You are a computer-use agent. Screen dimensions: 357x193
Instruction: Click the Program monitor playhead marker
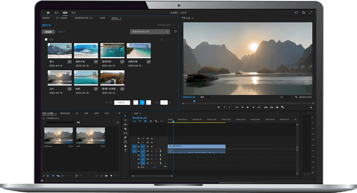point(194,101)
